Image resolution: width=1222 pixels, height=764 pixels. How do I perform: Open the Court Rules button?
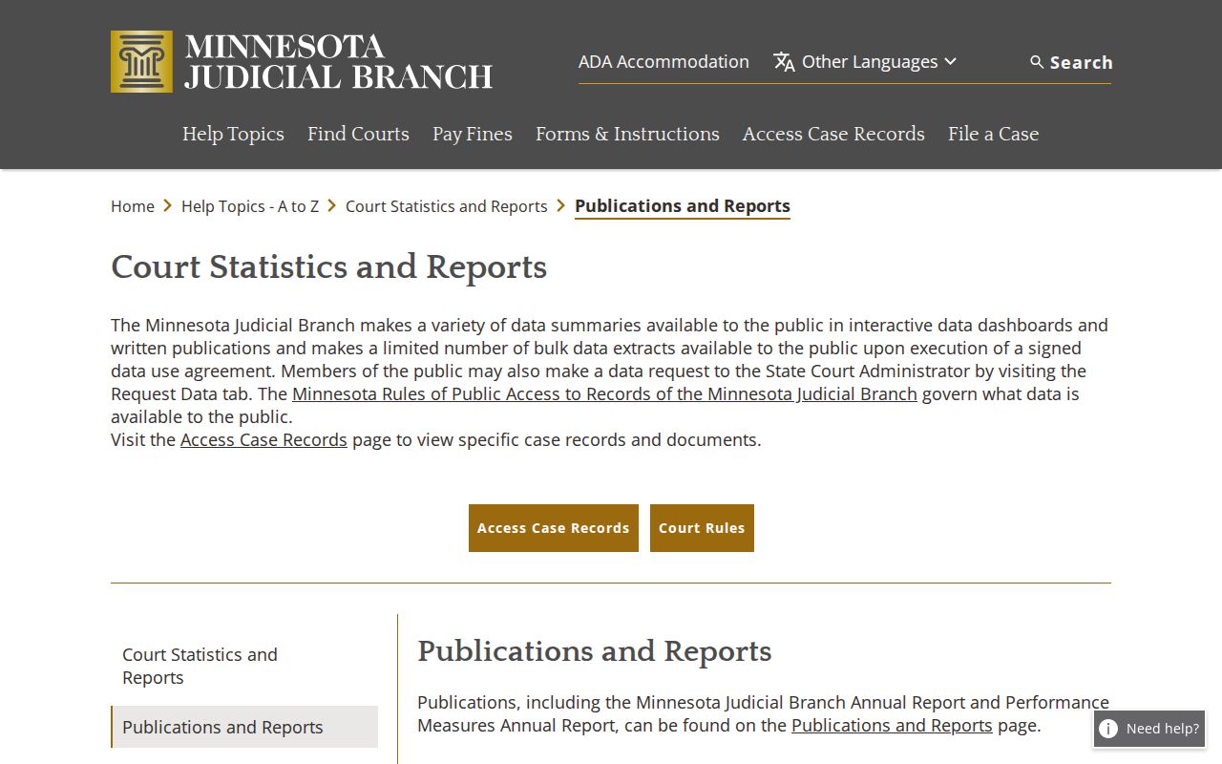[x=702, y=528]
